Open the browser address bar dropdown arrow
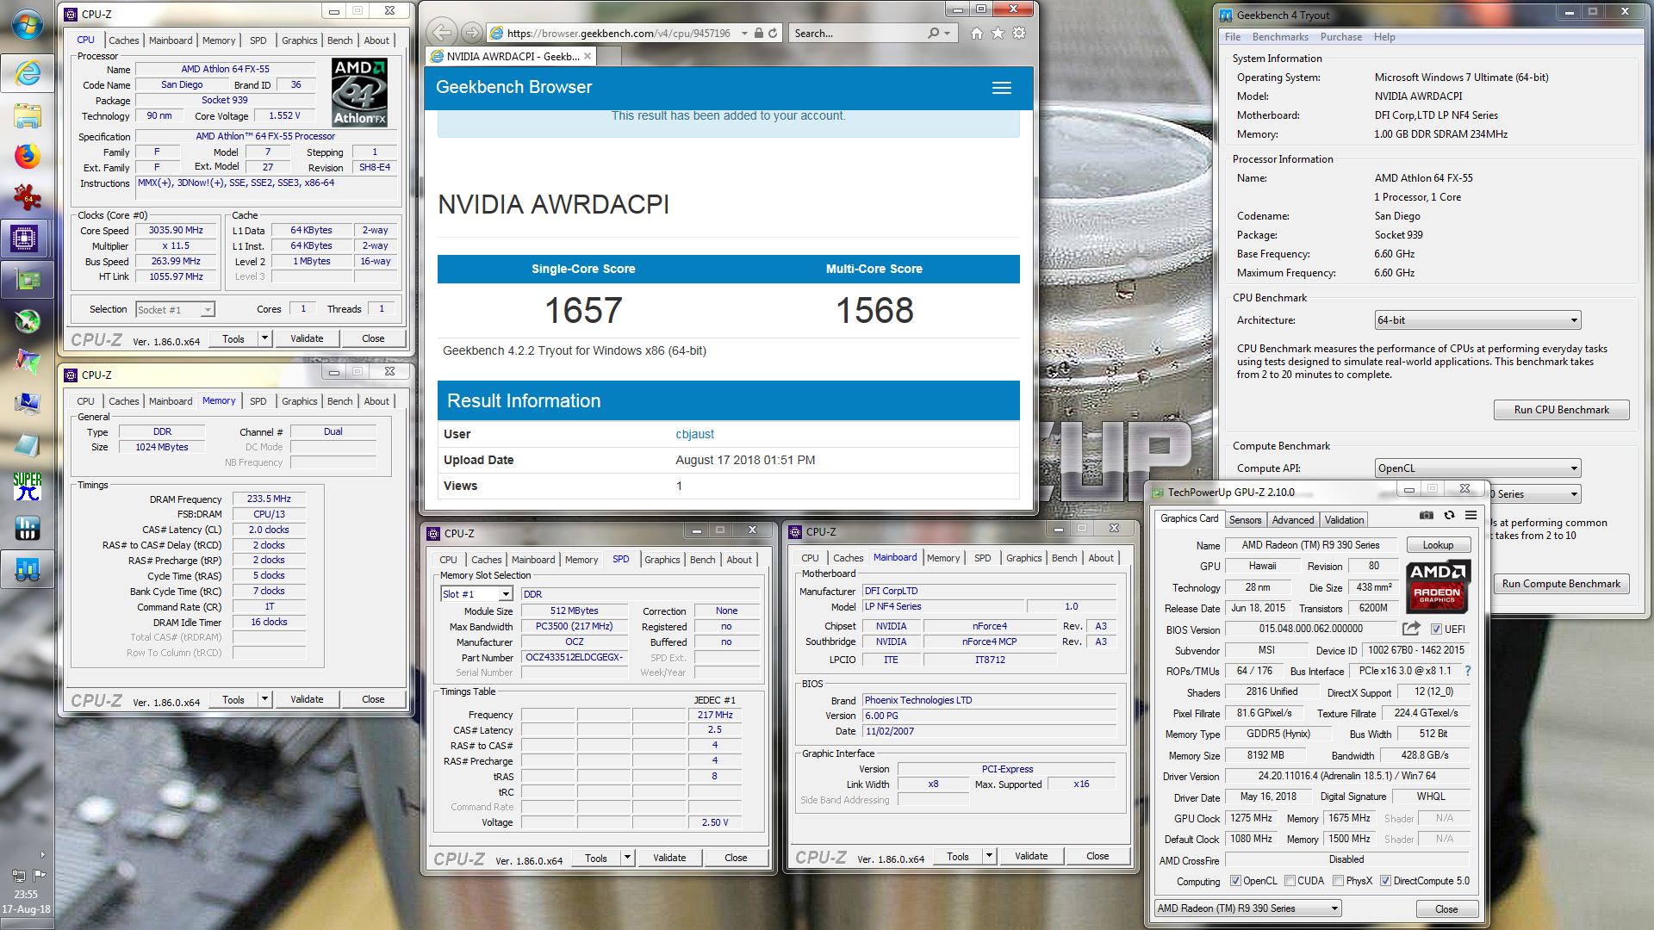Image resolution: width=1654 pixels, height=930 pixels. click(x=744, y=34)
